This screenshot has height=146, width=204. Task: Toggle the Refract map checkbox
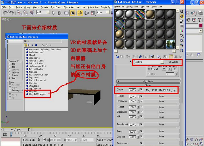[x=141, y=107]
